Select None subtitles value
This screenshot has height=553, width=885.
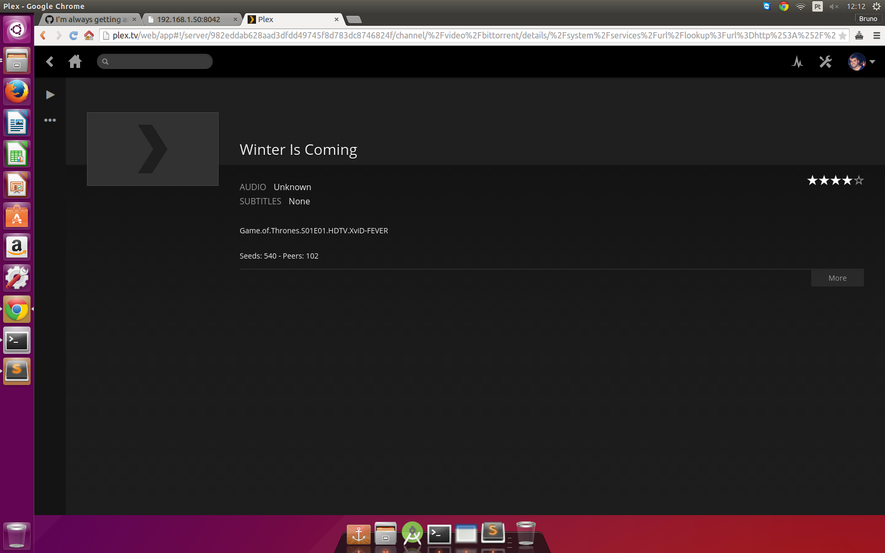299,201
